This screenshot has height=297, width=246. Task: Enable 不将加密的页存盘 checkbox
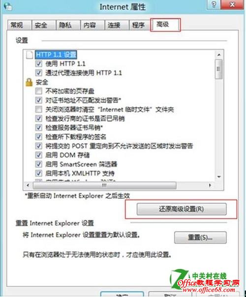(39, 91)
